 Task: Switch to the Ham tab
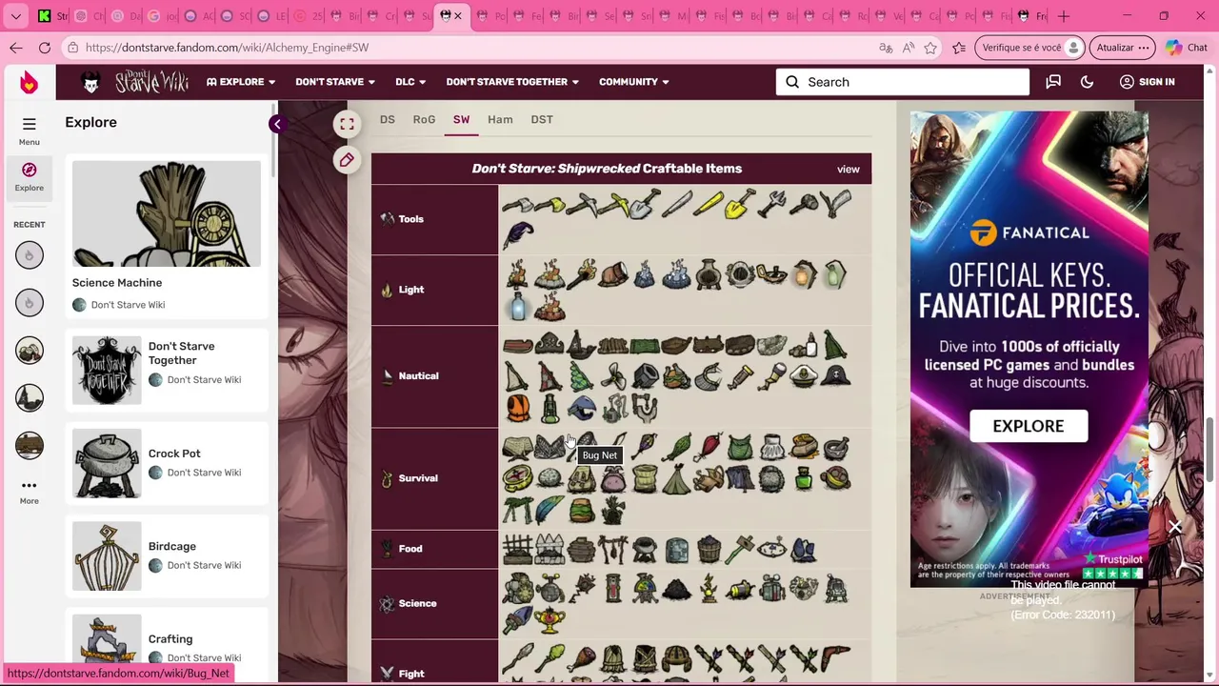click(x=500, y=120)
